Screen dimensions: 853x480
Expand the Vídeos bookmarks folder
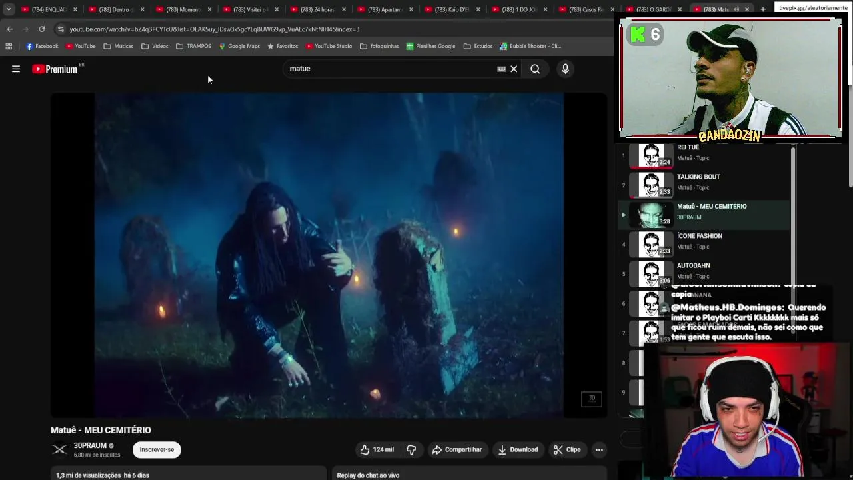coord(155,46)
